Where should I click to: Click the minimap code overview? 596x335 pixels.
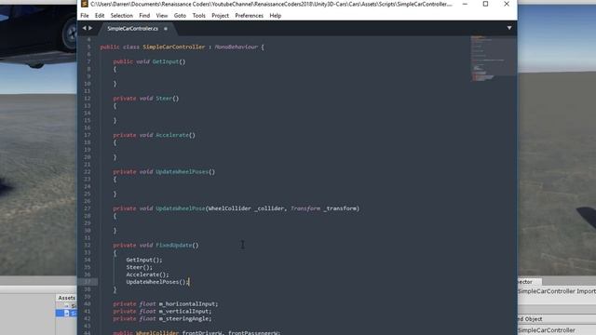[493, 58]
